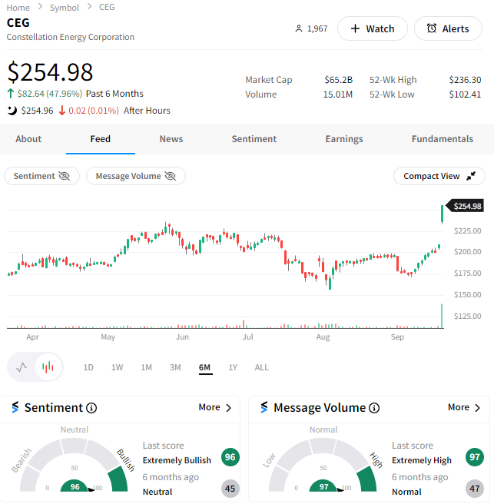The height and width of the screenshot is (504, 494).
Task: Open Alerts for this symbol
Action: 448,28
